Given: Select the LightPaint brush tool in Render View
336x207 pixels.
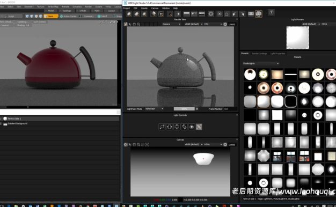Looking at the screenshot, I should point(126,24).
